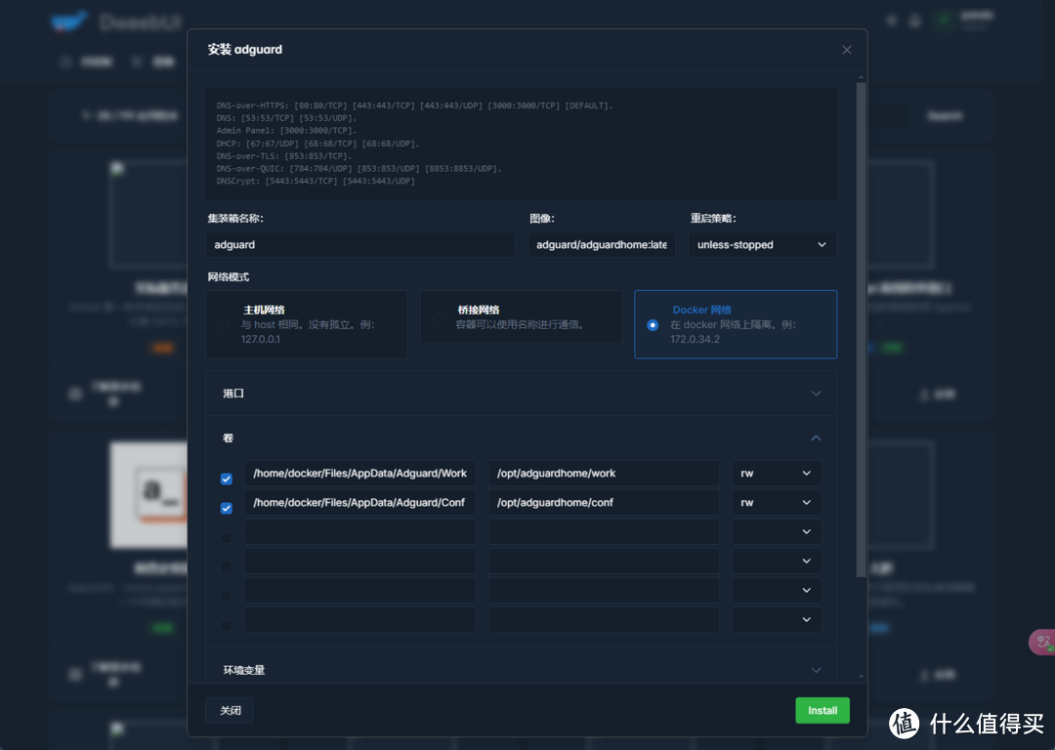1055x750 pixels.
Task: Open rw mode dropdown for /opt/adguardhome/conf
Action: 776,503
